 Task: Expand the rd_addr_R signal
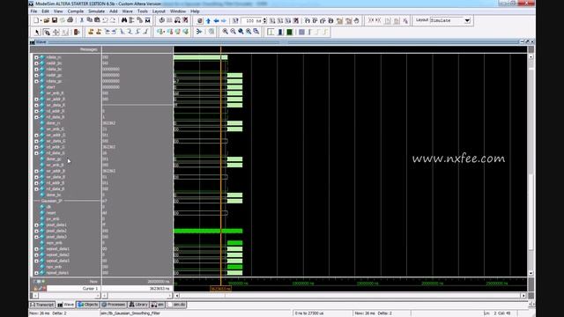[x=36, y=111]
